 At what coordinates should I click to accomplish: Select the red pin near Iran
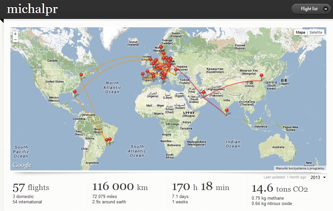(203, 93)
